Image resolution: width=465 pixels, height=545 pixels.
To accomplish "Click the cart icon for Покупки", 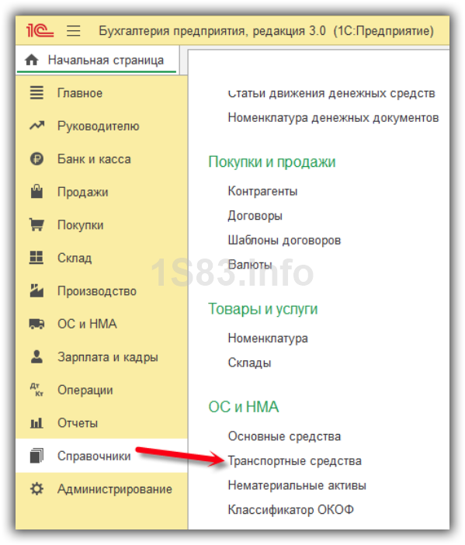I will click(x=36, y=224).
